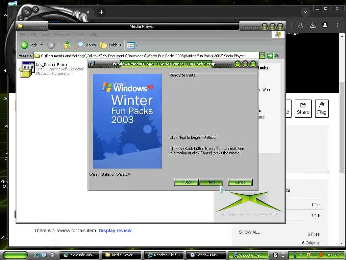Launch Internet Explorer from quick launch
The width and height of the screenshot is (346, 260).
[36, 255]
